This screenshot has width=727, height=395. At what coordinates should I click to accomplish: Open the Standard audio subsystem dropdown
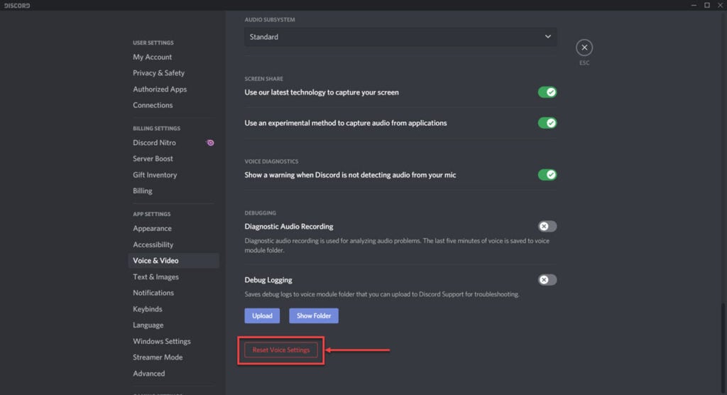pyautogui.click(x=400, y=37)
